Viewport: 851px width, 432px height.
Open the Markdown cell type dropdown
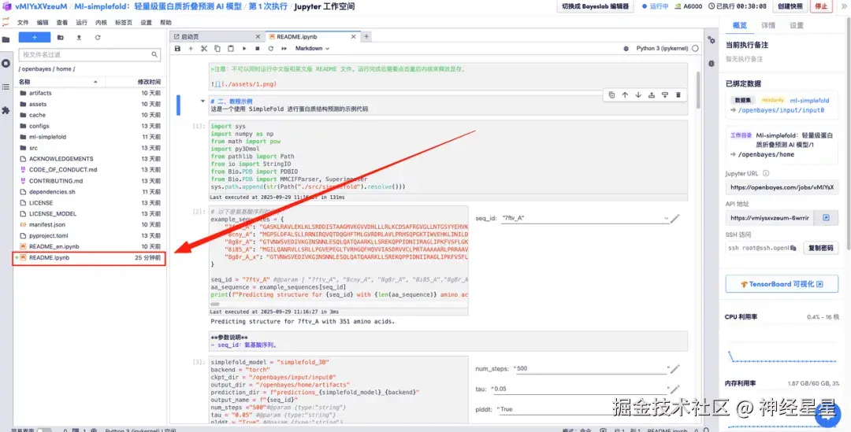pos(312,48)
